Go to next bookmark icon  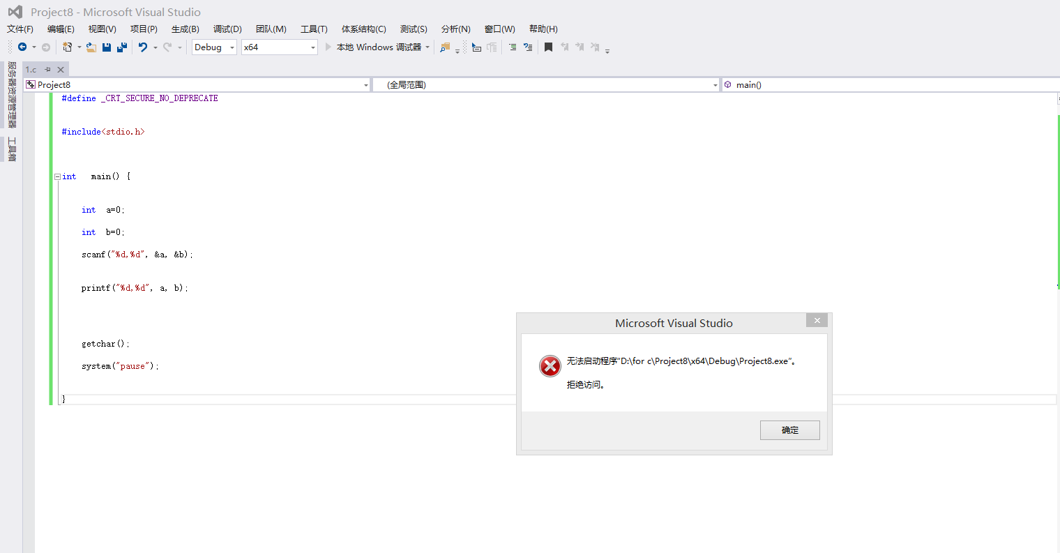click(580, 47)
